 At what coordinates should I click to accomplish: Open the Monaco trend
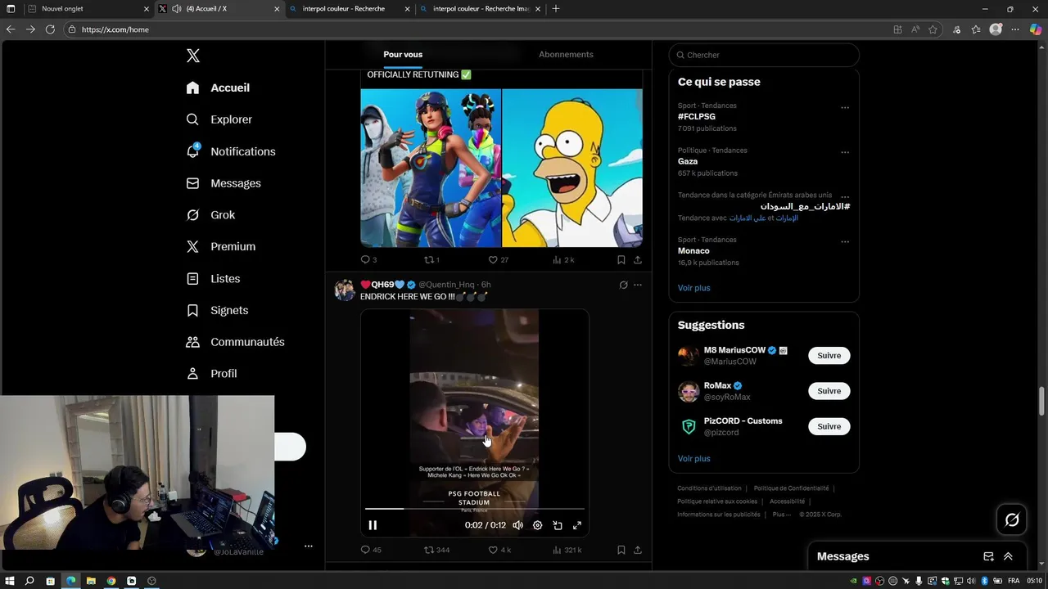coord(693,251)
